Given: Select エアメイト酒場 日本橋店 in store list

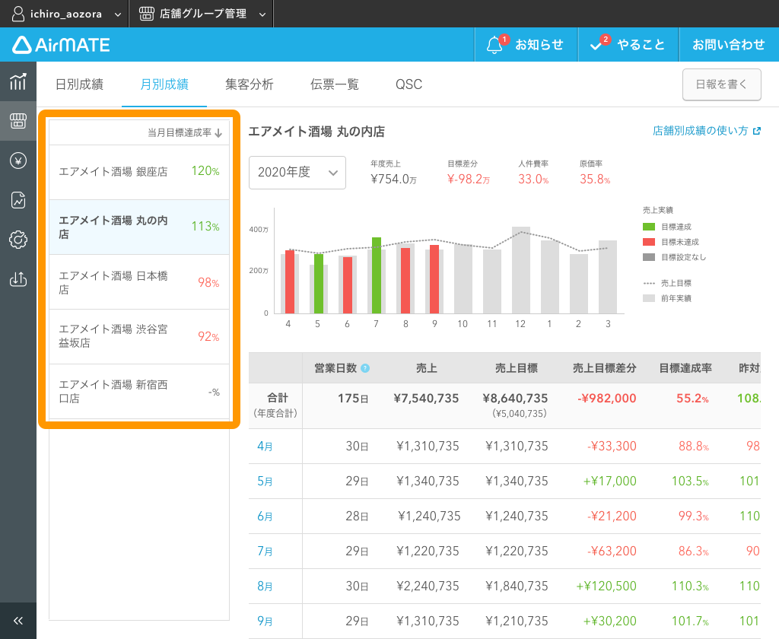Looking at the screenshot, I should tap(139, 282).
